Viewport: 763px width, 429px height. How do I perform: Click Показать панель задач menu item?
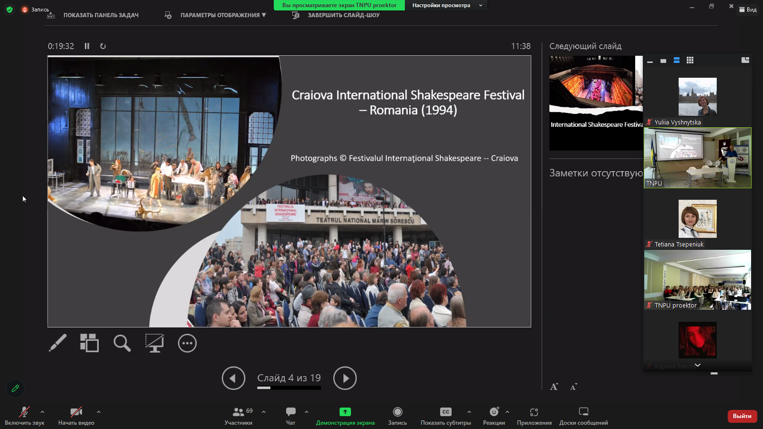tap(101, 15)
